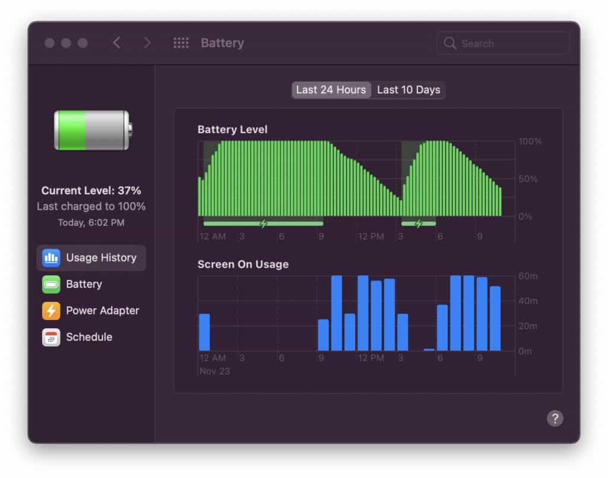Select the Last 24 Hours tab
Screen dimensions: 608x478
coord(331,90)
